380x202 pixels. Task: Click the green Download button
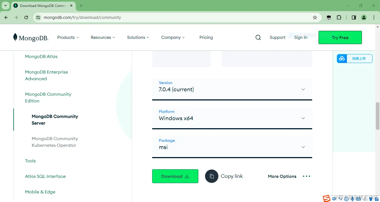click(175, 176)
